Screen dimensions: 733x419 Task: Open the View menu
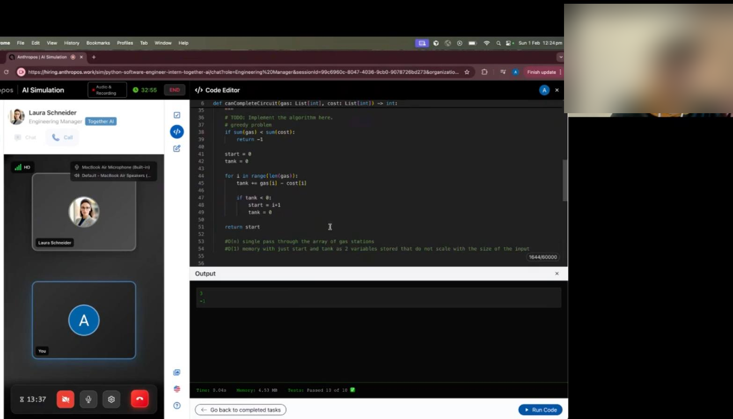52,43
